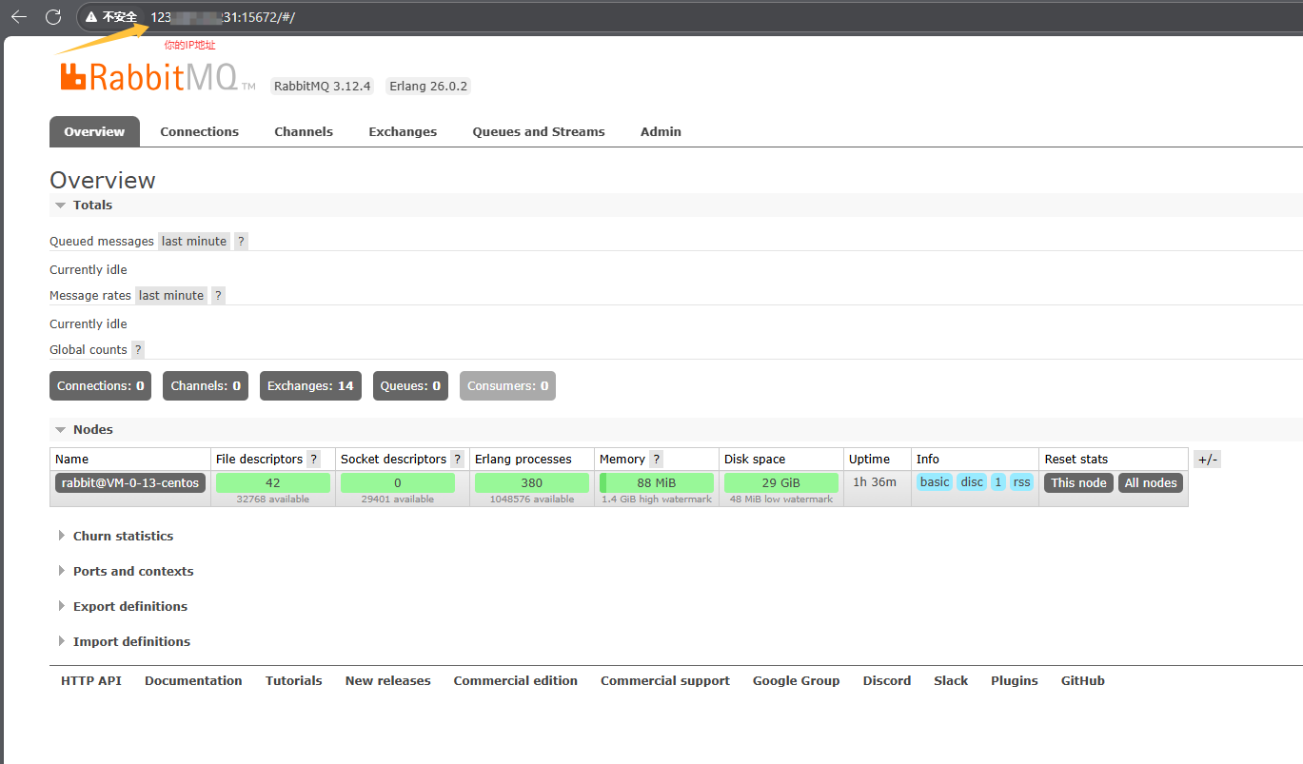The height and width of the screenshot is (764, 1303).
Task: Open the Exchanges tab
Action: point(403,131)
